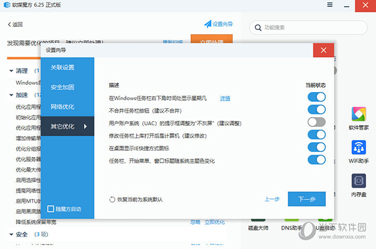Select the 其它优化 tab
Screen dimensions: 376x249
pos(68,126)
